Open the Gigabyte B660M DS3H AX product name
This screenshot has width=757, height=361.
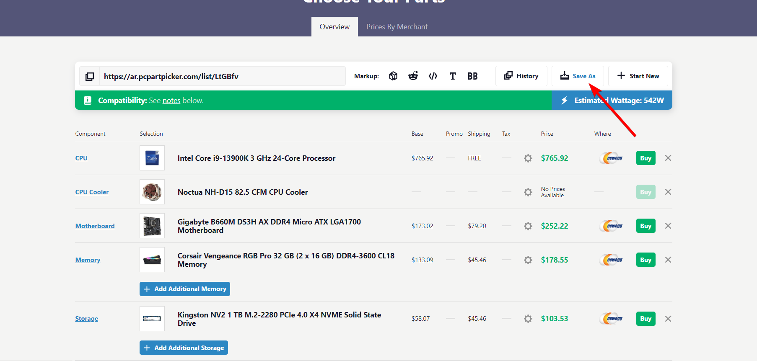coord(269,226)
